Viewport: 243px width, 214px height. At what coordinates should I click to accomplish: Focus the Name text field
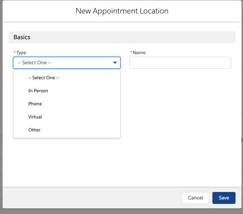coord(180,63)
